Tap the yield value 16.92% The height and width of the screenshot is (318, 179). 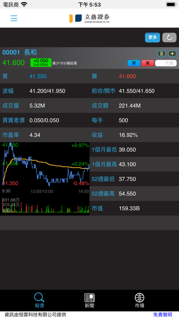tap(128, 135)
